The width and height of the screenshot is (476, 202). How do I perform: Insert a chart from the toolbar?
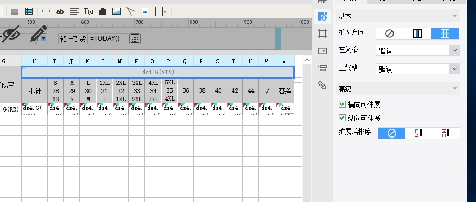coord(103,11)
